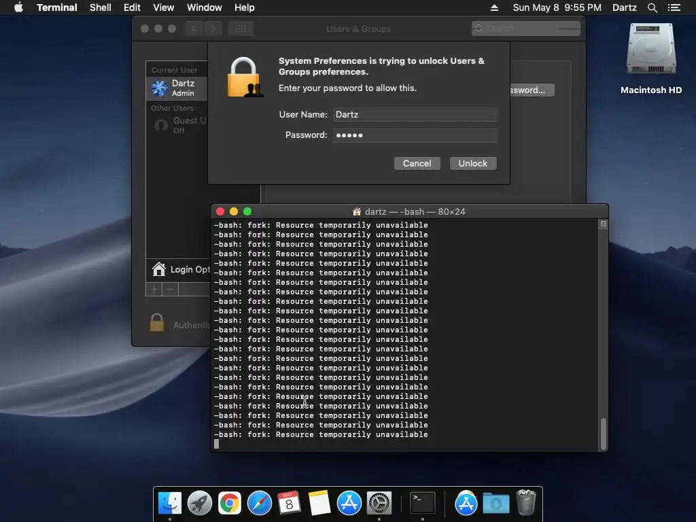Open the Shell menu
The width and height of the screenshot is (696, 522).
(x=101, y=7)
